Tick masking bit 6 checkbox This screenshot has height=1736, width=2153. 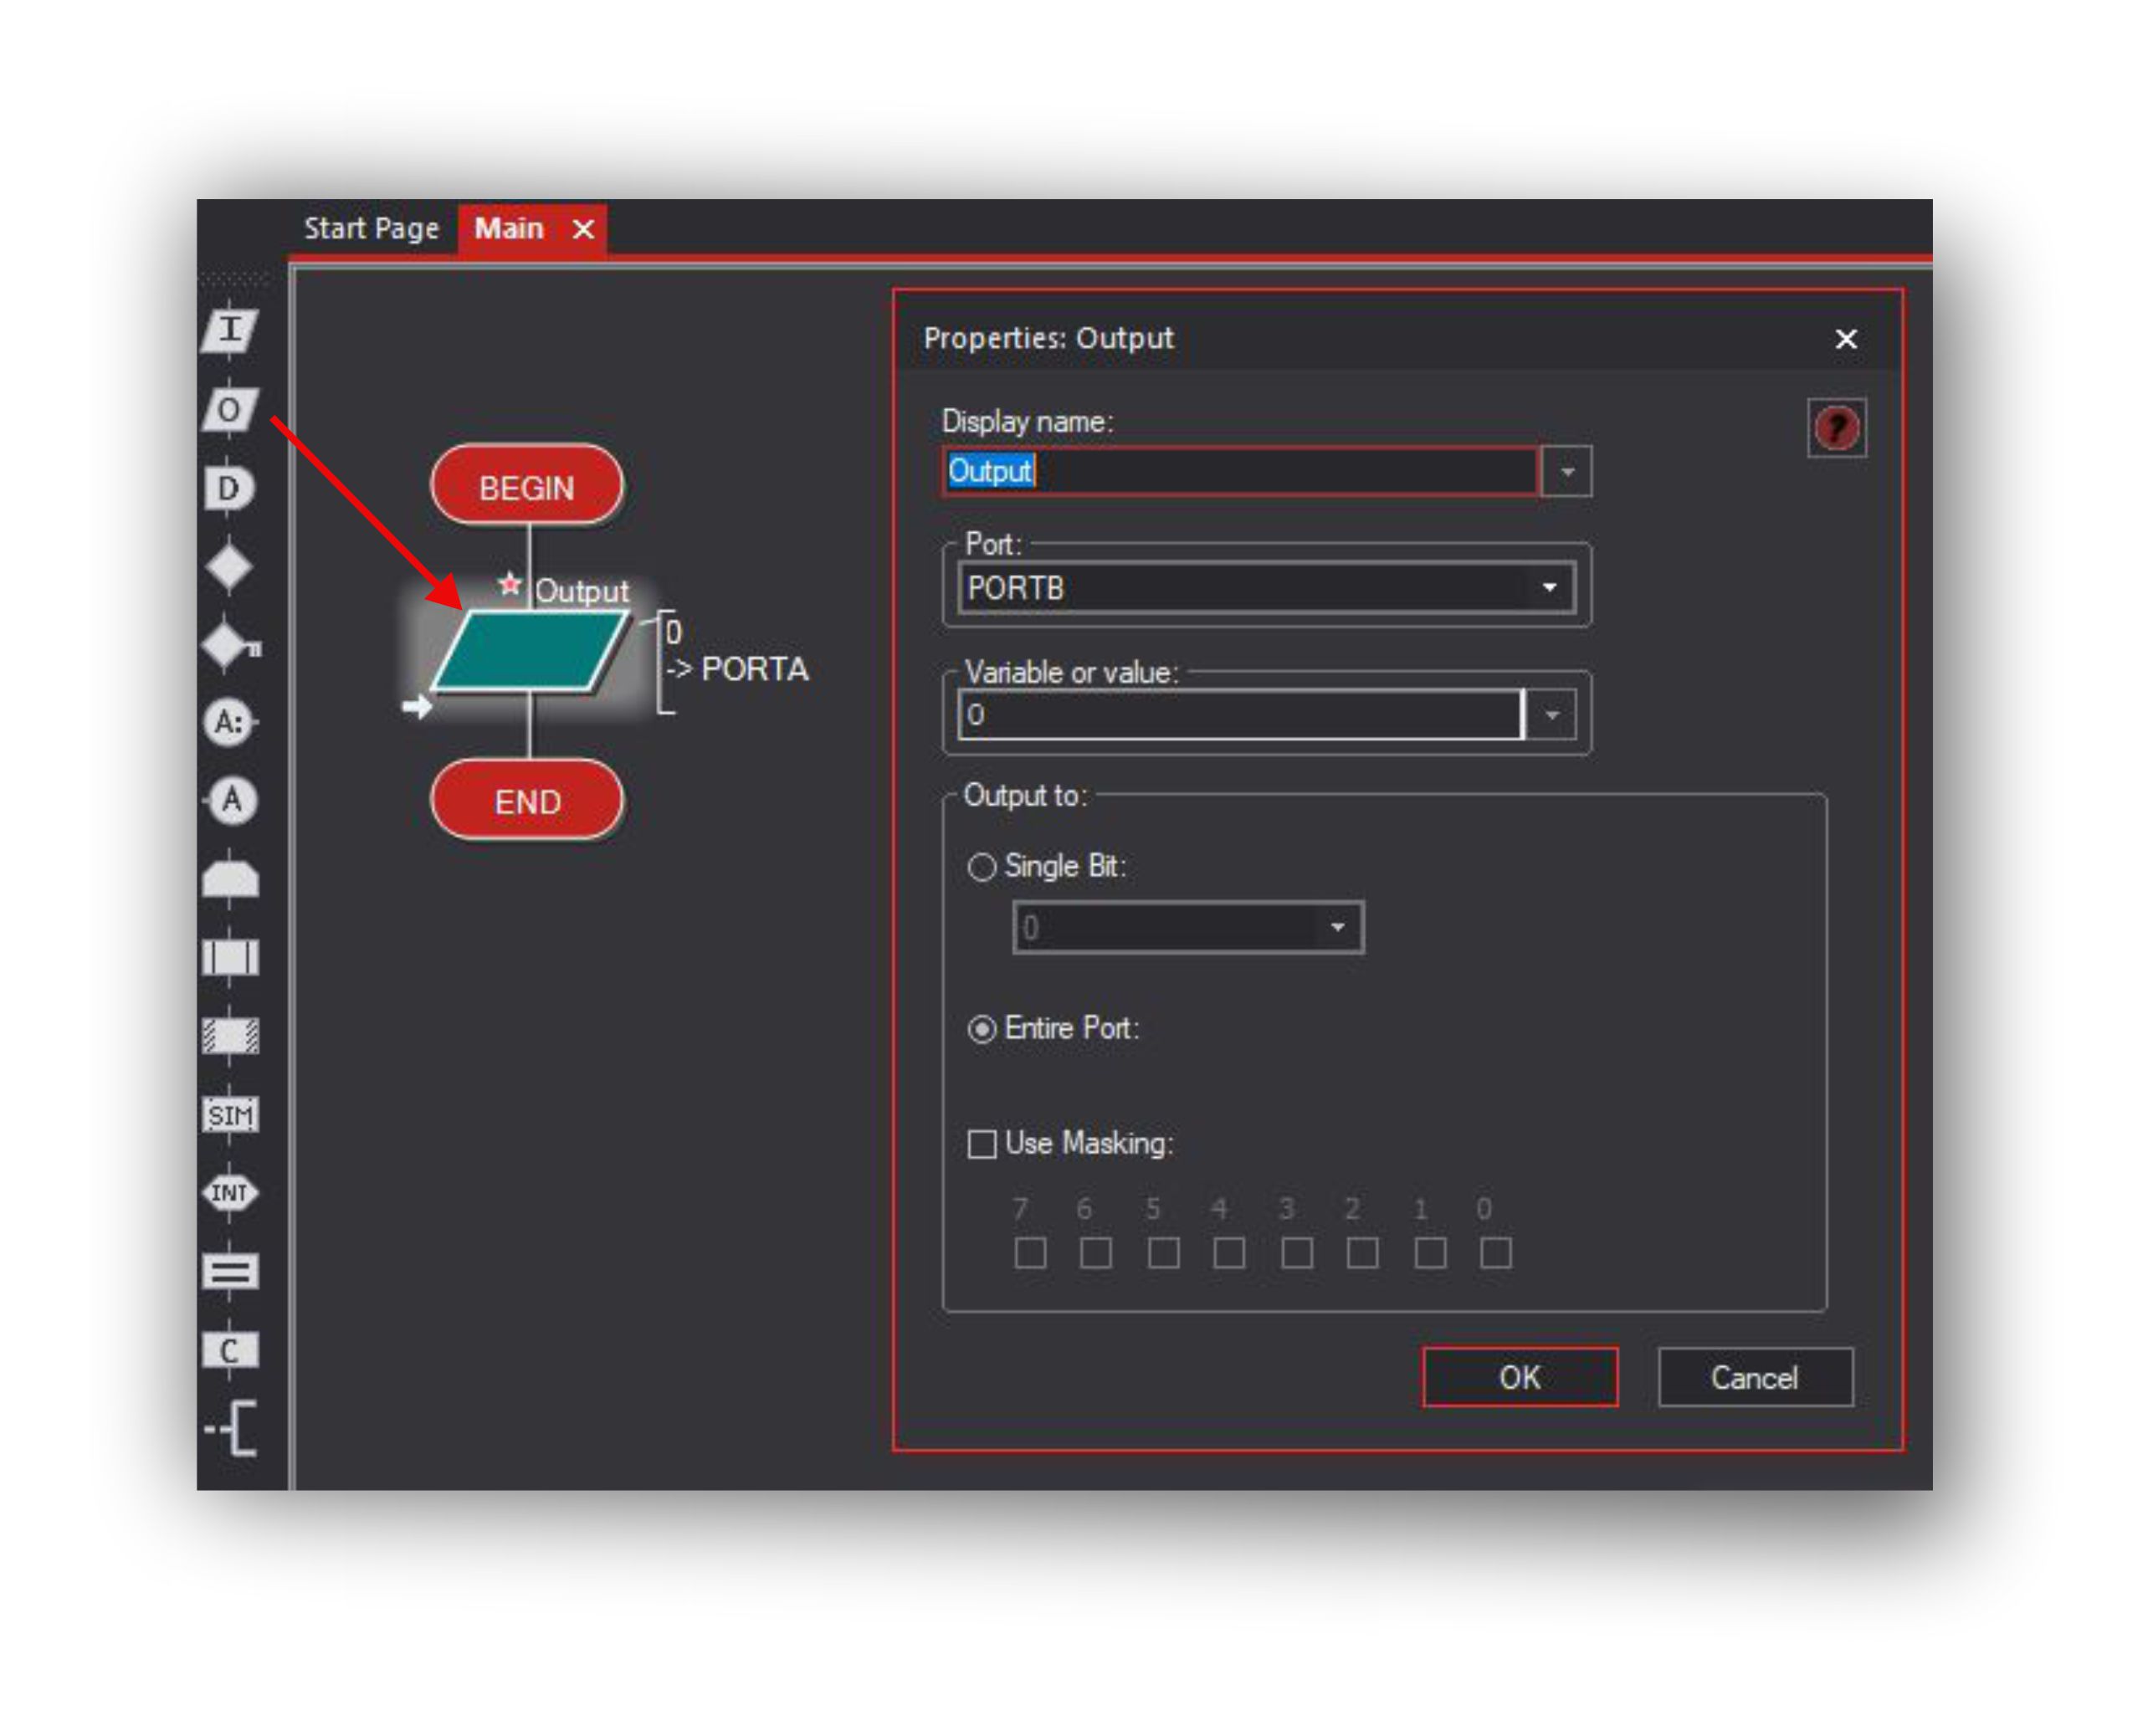point(1097,1253)
